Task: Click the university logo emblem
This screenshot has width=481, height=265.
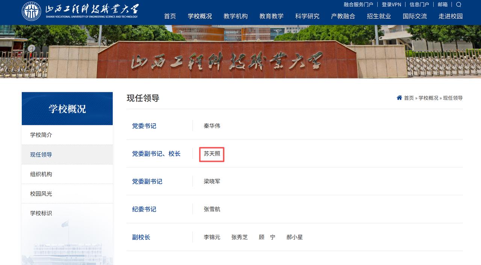Action: coord(32,12)
